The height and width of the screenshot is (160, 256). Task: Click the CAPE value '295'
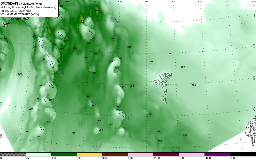160,141
